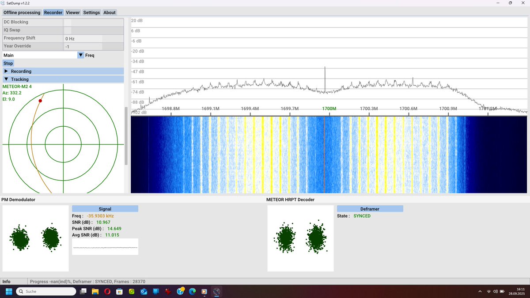530x298 pixels.
Task: Click the SNR 10.967 value
Action: [x=103, y=222]
